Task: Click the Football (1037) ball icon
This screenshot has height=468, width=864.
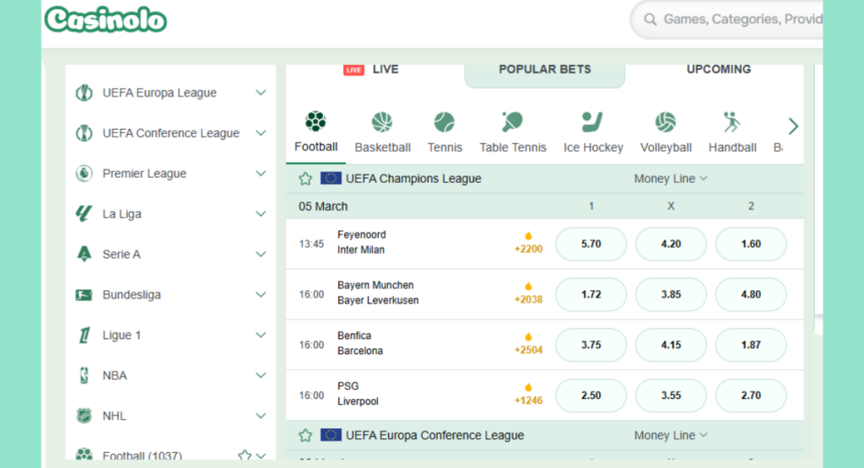Action: point(84,455)
